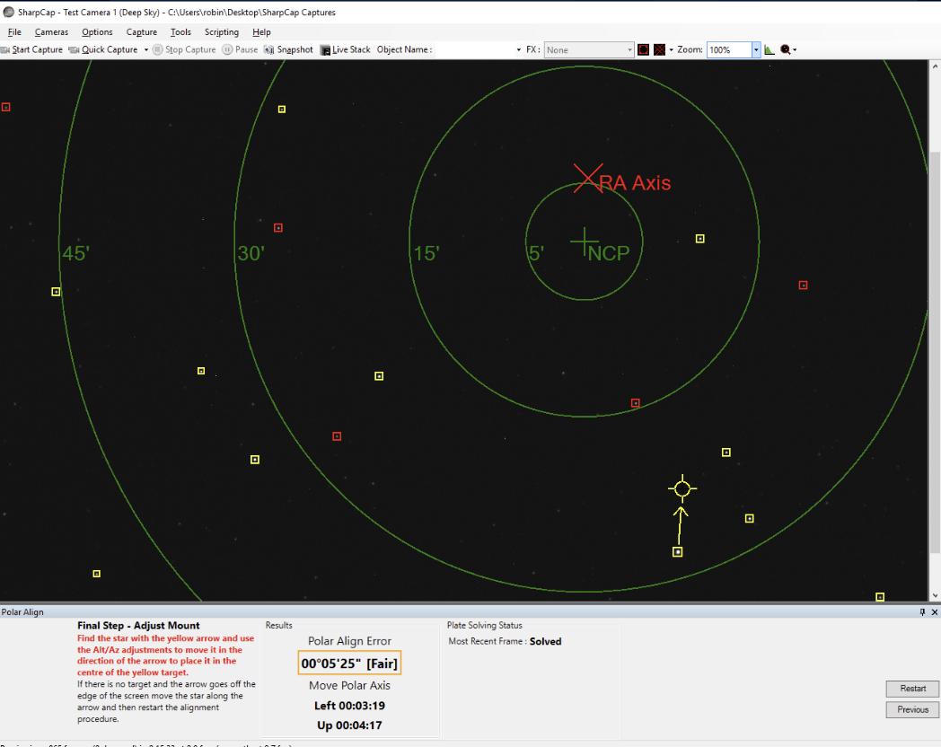Click the SharpCap title bar icon

(8, 12)
